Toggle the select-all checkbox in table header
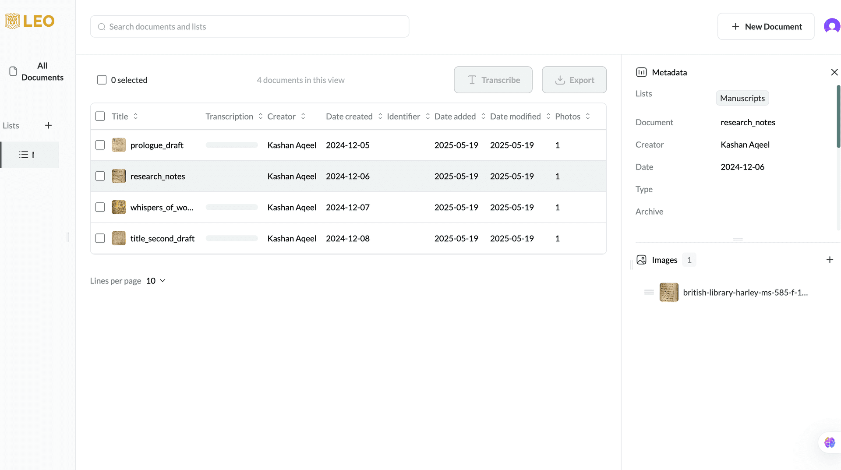This screenshot has width=841, height=470. coord(100,116)
